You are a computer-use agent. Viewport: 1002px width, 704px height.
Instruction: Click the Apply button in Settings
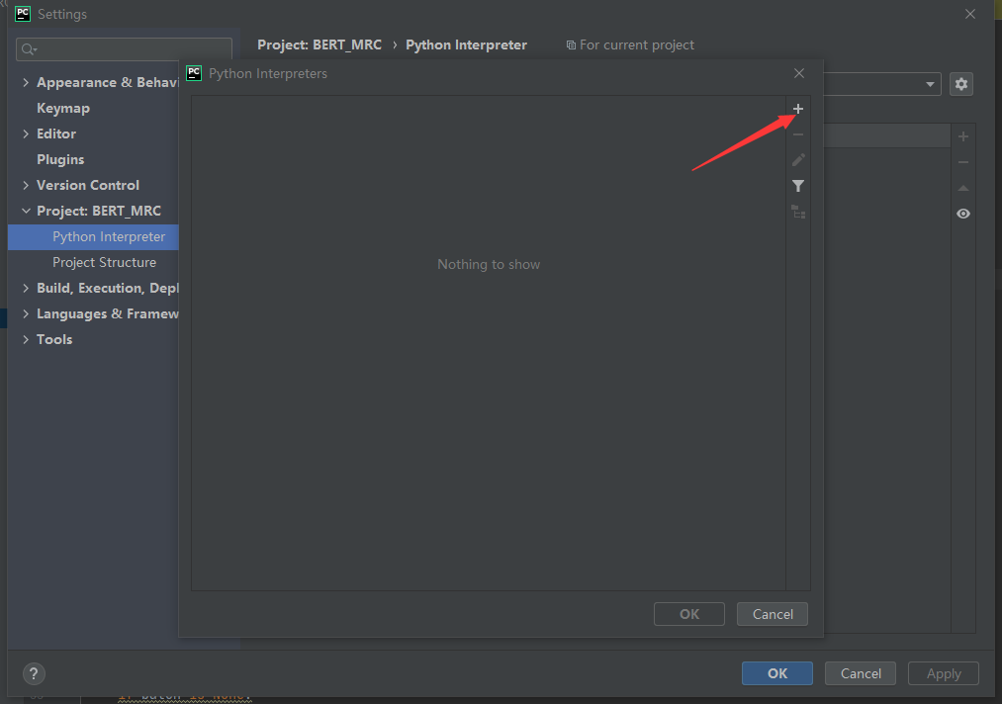(944, 673)
